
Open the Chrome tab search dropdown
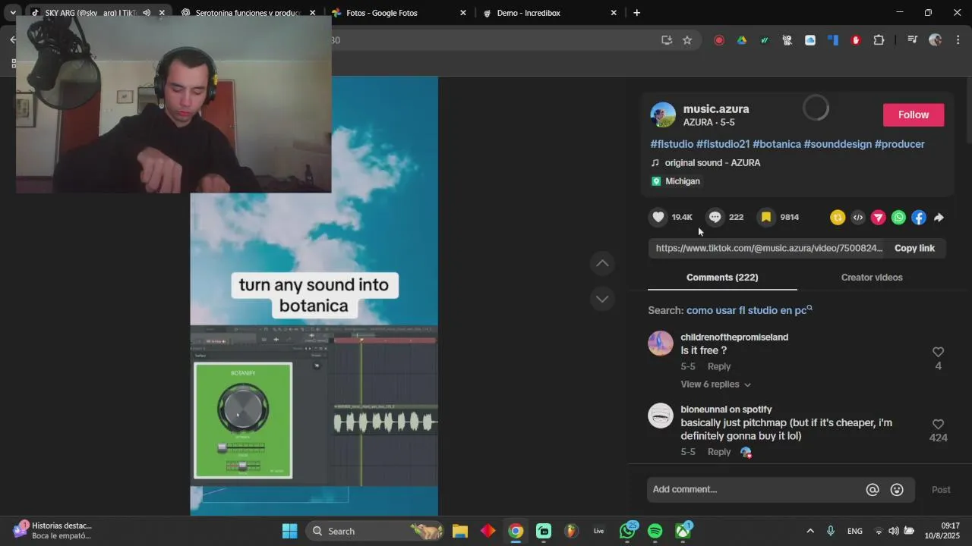click(13, 13)
